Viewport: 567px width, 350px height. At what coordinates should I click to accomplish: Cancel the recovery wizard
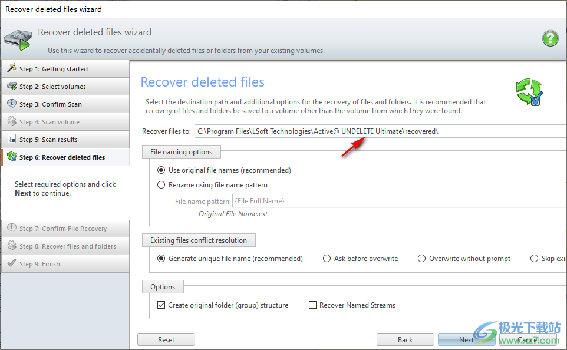tap(528, 340)
